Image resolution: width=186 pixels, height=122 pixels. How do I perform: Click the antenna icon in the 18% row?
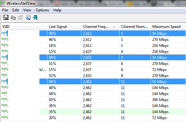(4, 45)
